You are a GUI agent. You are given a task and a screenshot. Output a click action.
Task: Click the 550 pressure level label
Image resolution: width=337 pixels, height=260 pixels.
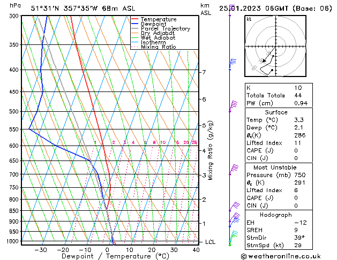(x=15, y=129)
